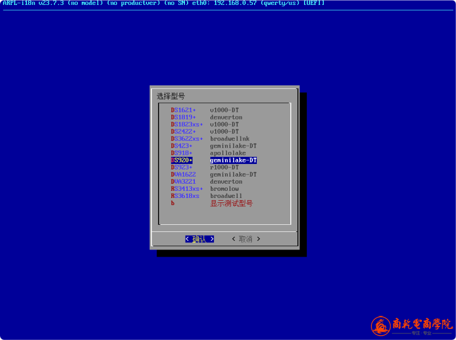Click the ARPL-i18n v23.7.3 version text

[x=33, y=3]
